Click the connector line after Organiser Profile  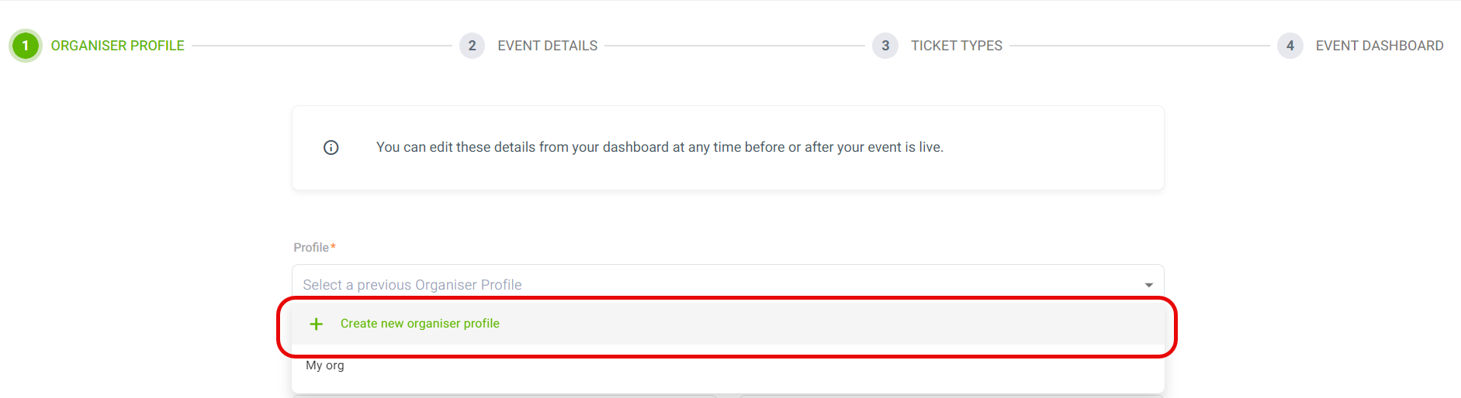pos(322,46)
